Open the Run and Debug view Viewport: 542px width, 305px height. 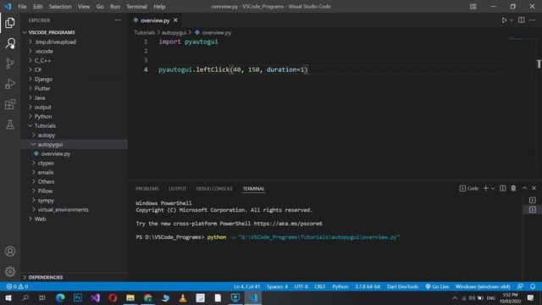point(10,84)
